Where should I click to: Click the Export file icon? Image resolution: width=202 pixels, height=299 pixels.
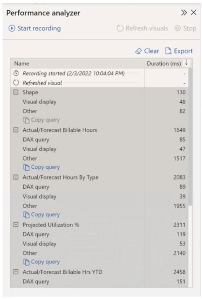click(169, 51)
